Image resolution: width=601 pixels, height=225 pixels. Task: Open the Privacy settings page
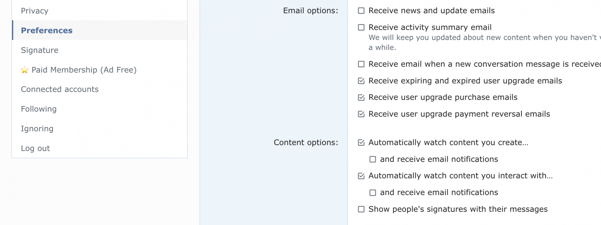tap(35, 11)
